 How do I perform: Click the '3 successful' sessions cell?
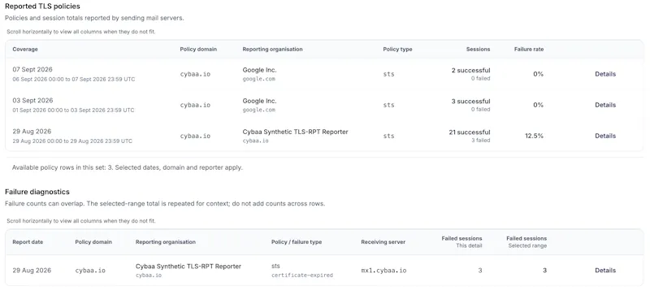pyautogui.click(x=471, y=102)
